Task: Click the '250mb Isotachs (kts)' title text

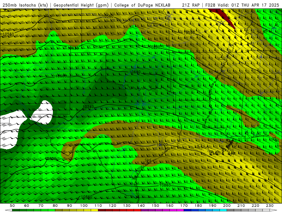Action: pos(25,5)
